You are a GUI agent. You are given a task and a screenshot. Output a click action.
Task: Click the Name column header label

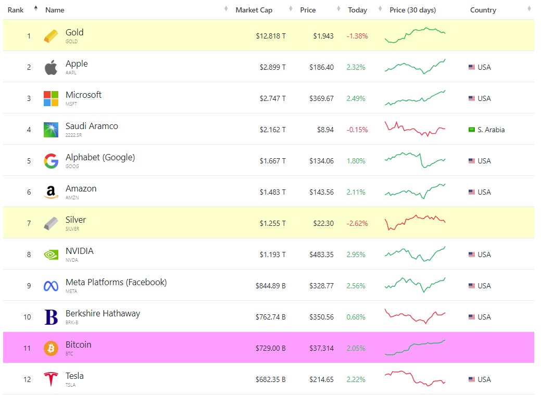tap(55, 10)
